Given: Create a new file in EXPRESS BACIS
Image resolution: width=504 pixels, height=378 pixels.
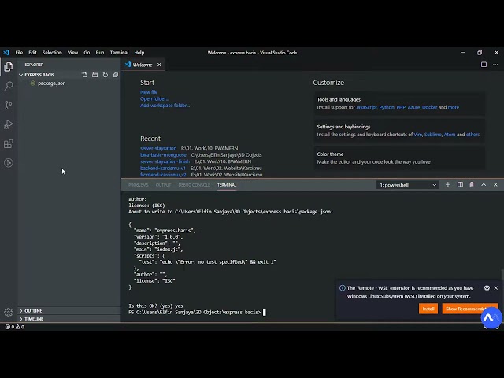Looking at the screenshot, I should click(x=84, y=75).
